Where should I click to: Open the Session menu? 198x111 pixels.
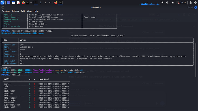6,11
